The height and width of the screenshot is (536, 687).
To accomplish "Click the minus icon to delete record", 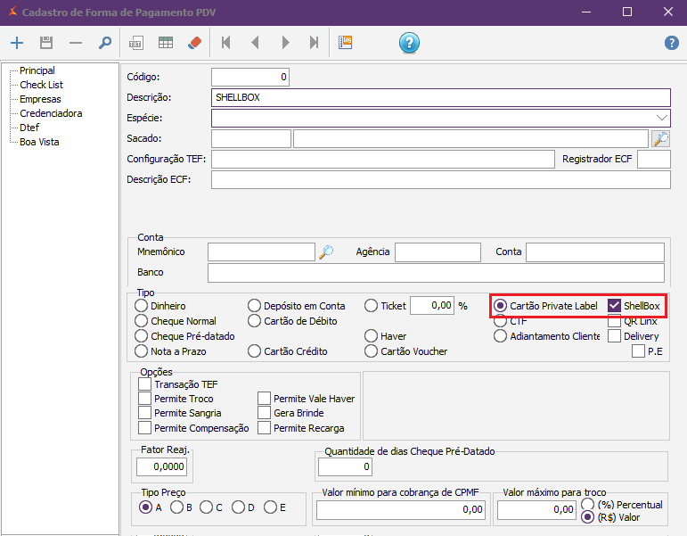I will click(76, 42).
